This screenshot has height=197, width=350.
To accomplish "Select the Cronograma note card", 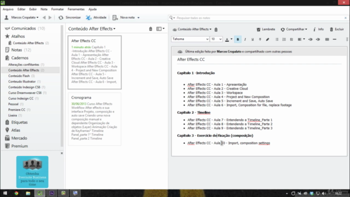I will 95,119.
